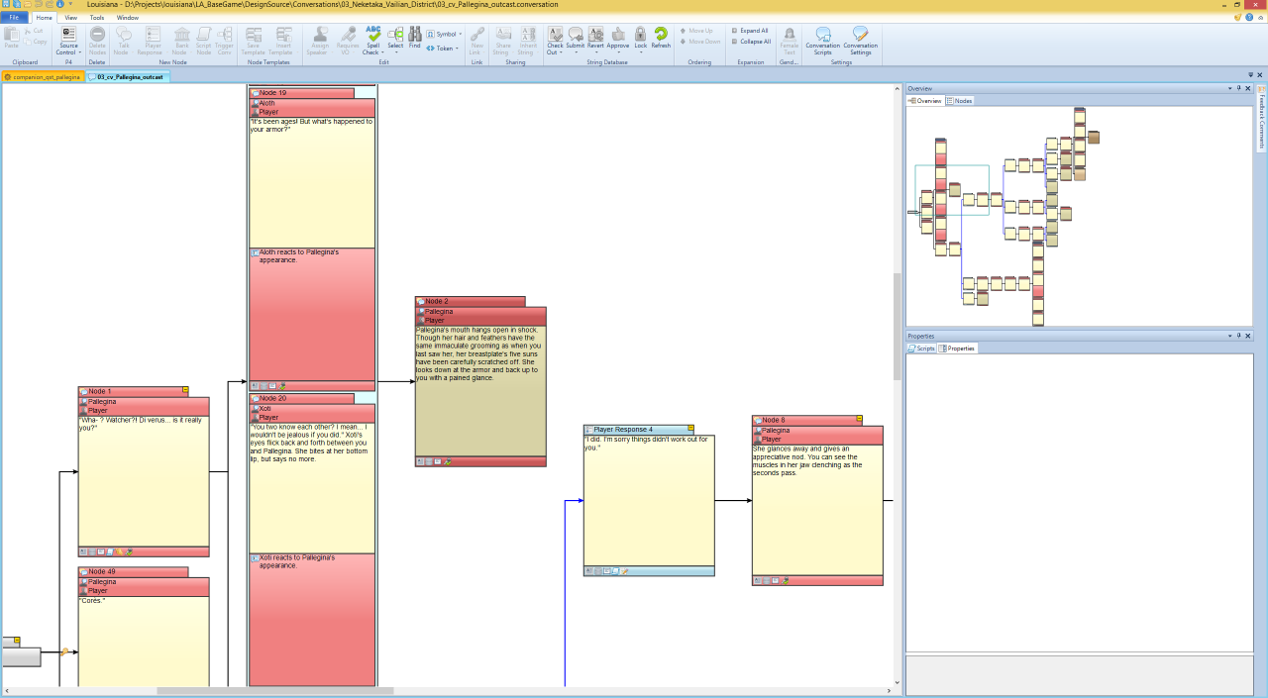This screenshot has width=1268, height=698.
Task: Switch to companion_qst_pallegina document tab
Action: (43, 76)
